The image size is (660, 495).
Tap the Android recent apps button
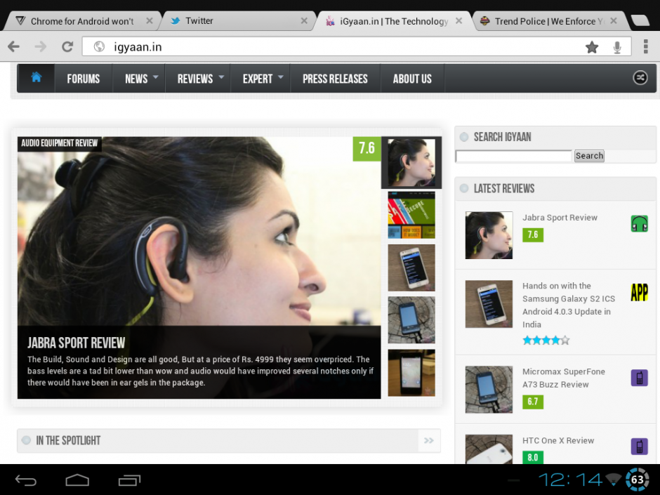tap(129, 480)
